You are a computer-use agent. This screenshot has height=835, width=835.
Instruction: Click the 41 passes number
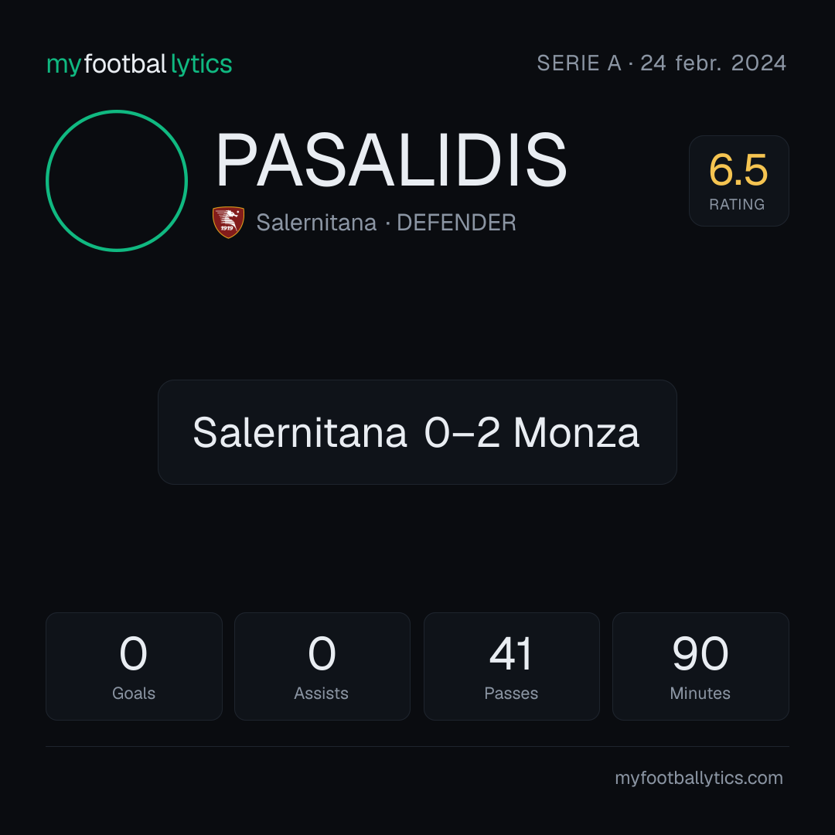click(511, 653)
